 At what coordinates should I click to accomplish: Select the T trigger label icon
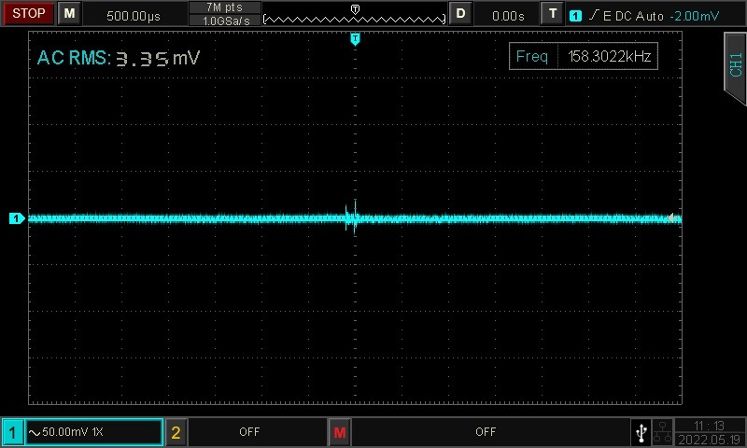[x=553, y=13]
